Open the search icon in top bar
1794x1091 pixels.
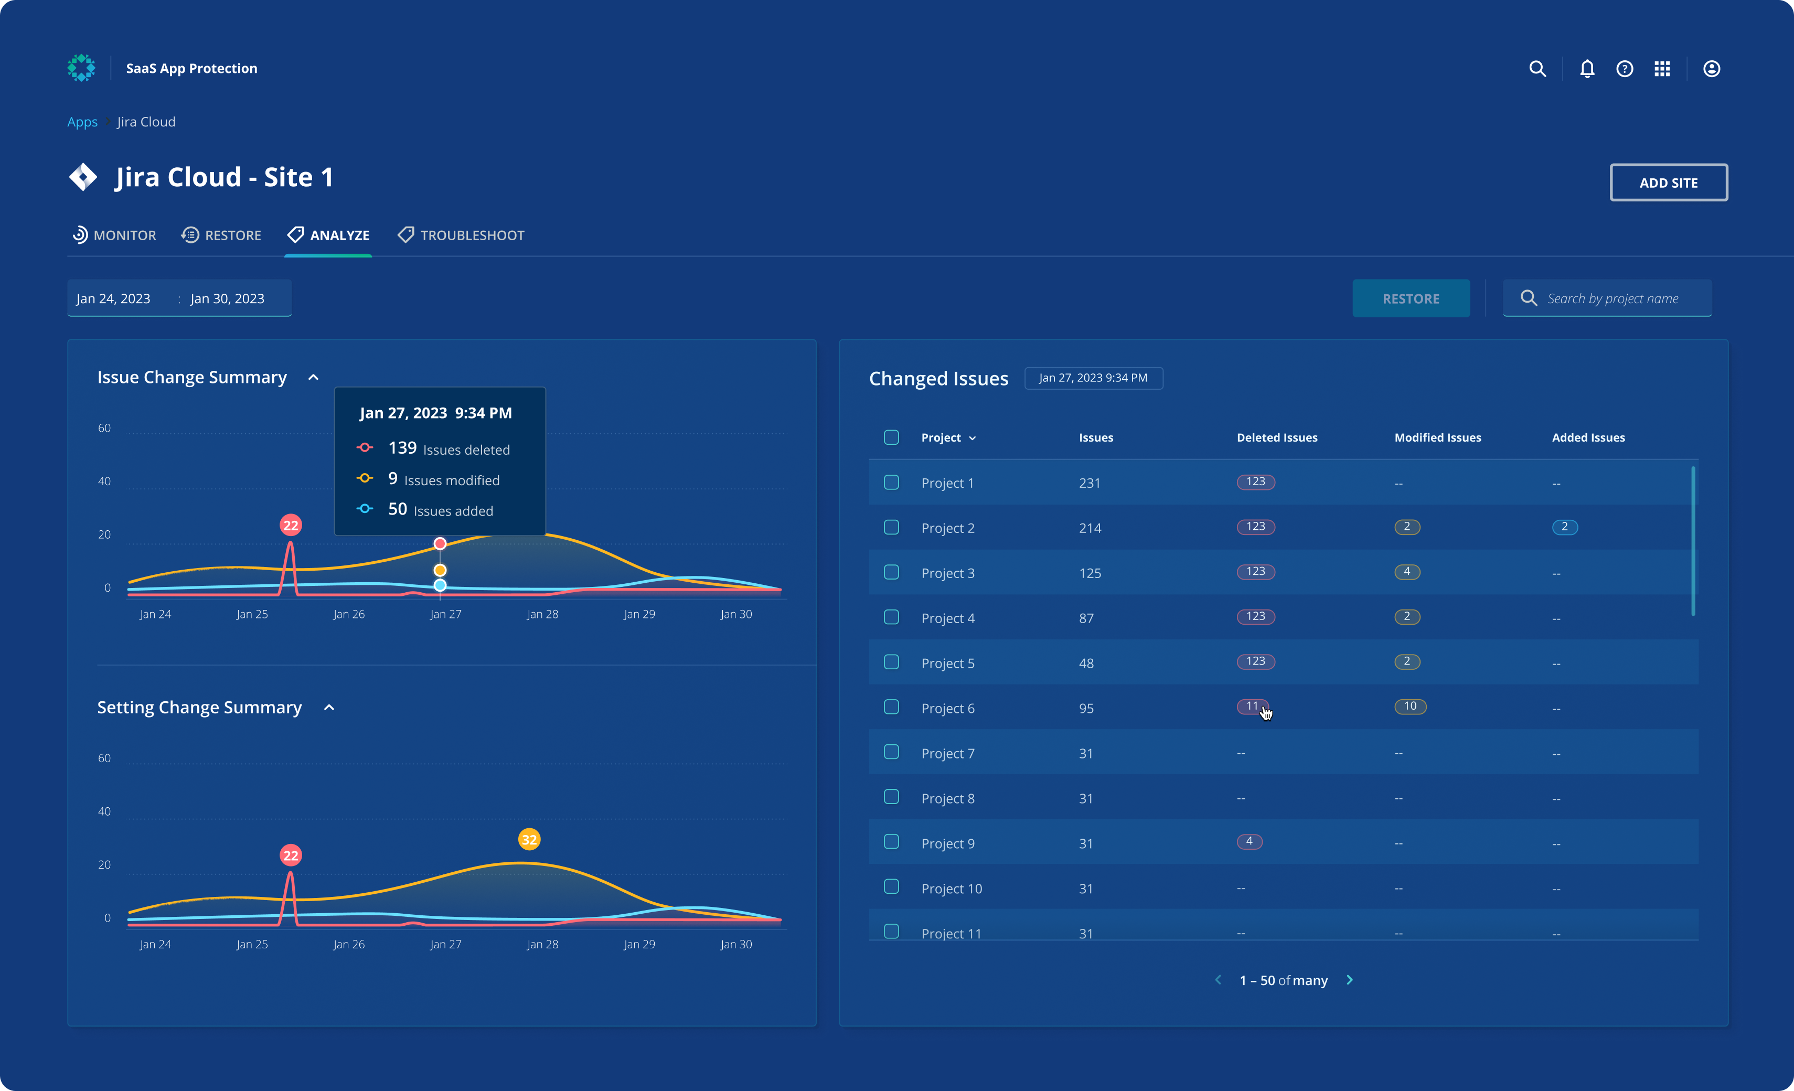click(1537, 68)
